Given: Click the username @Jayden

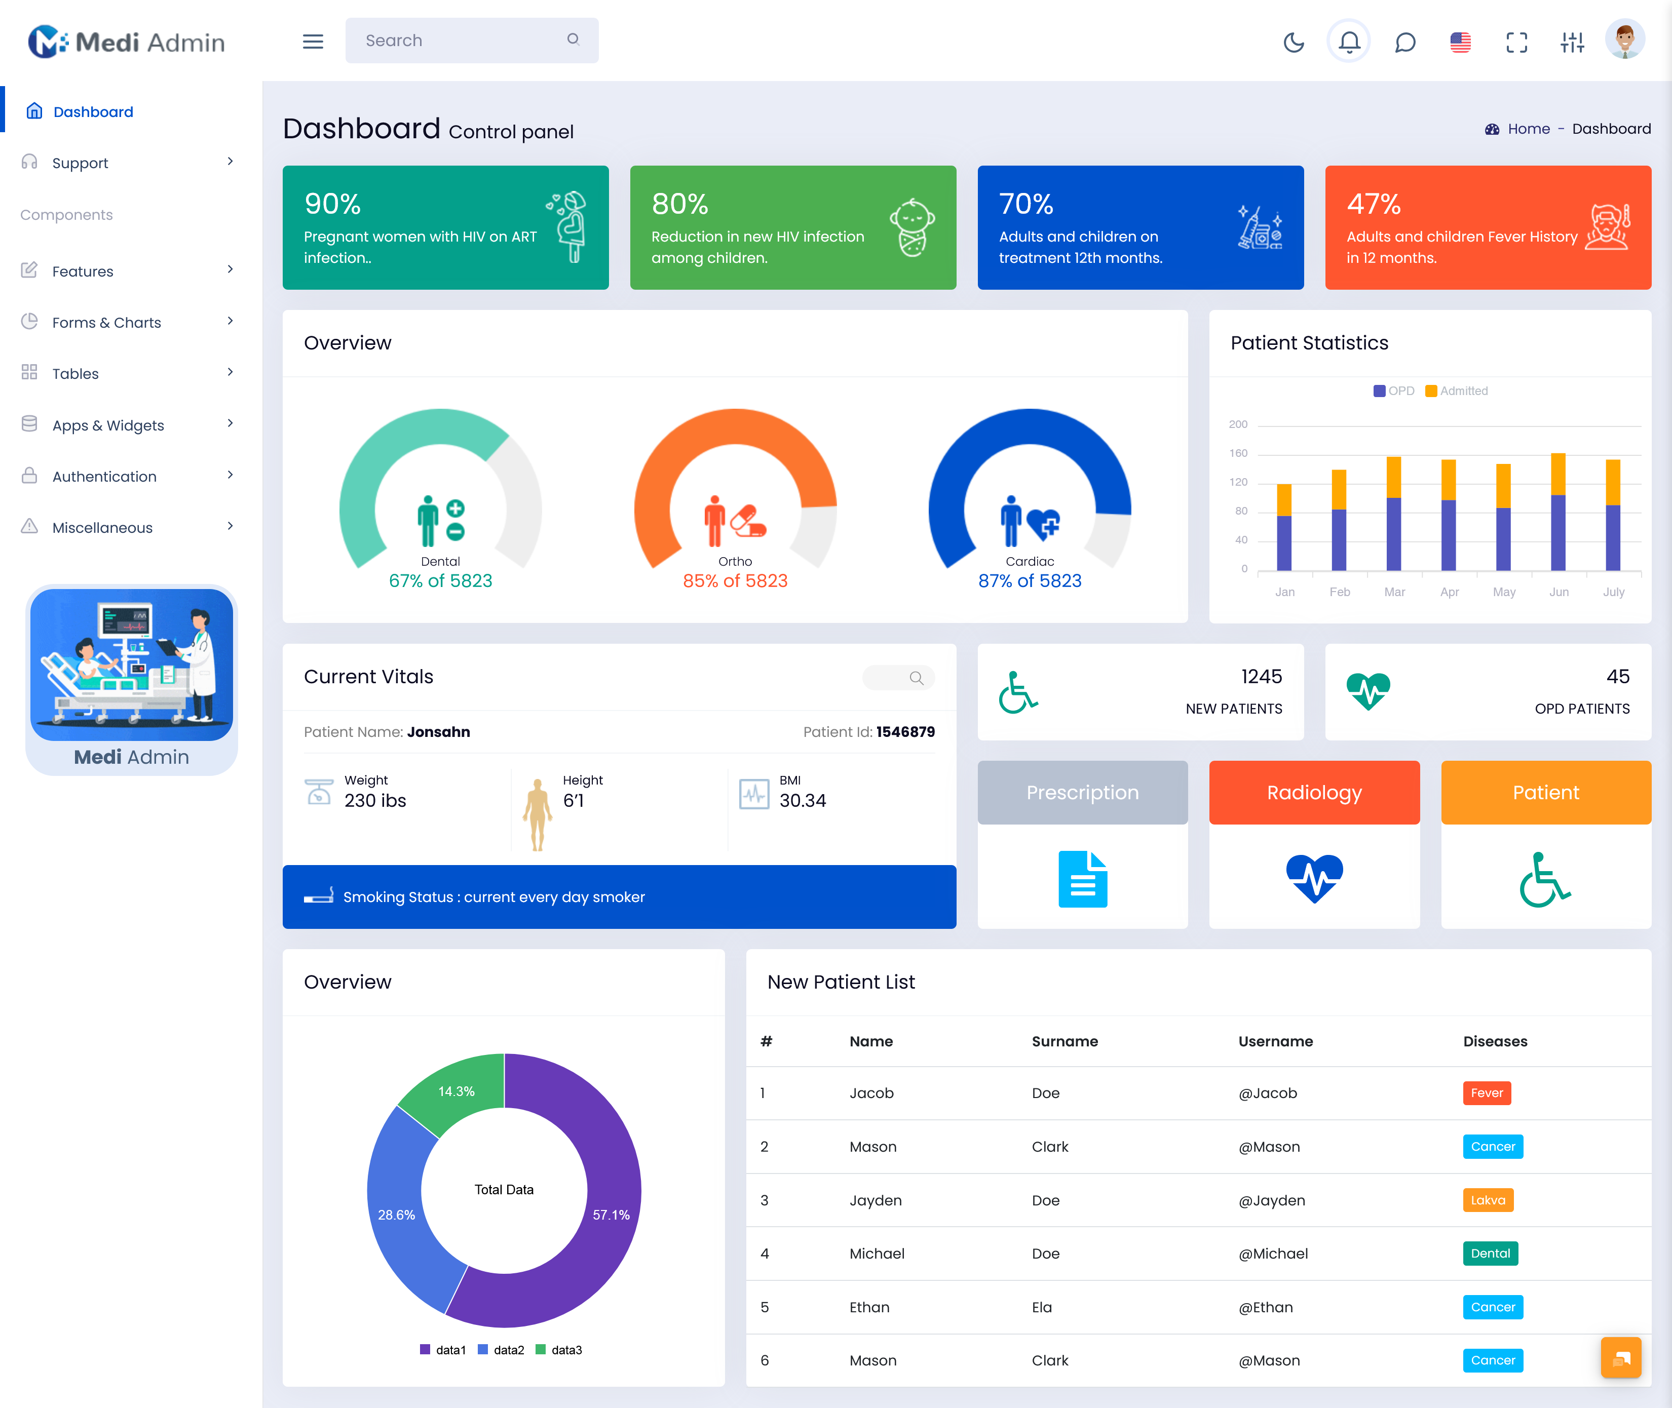Looking at the screenshot, I should [x=1272, y=1200].
